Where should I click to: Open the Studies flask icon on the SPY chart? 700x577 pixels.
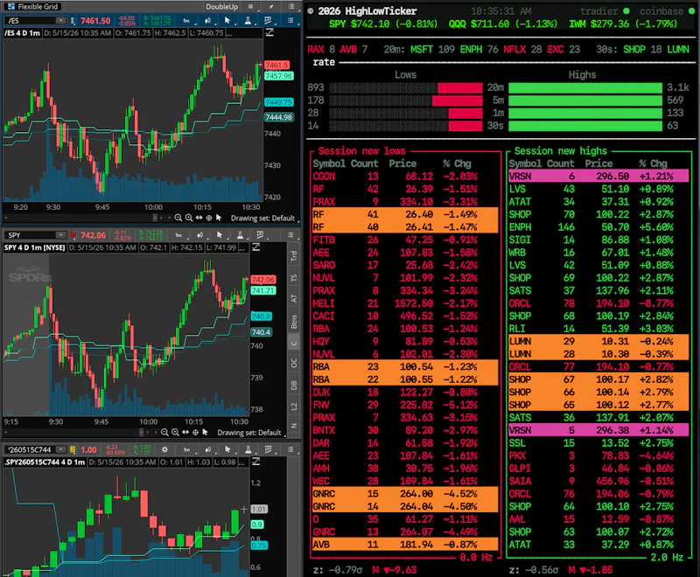(240, 235)
